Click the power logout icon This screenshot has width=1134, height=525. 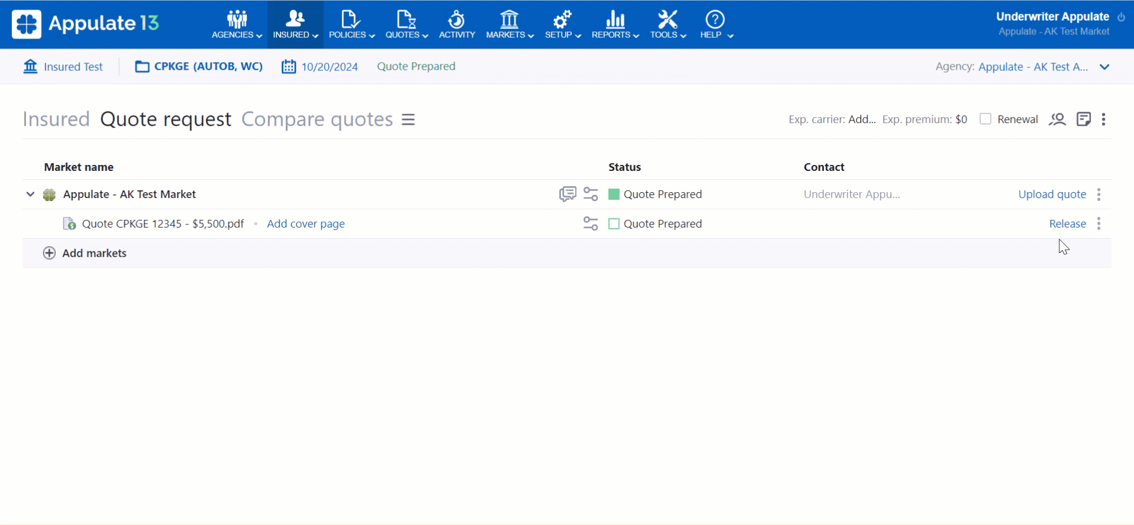tap(1121, 17)
